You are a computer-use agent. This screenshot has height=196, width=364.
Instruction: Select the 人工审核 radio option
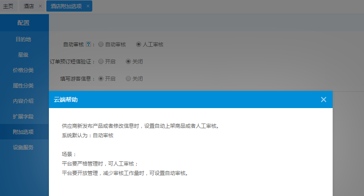point(139,44)
